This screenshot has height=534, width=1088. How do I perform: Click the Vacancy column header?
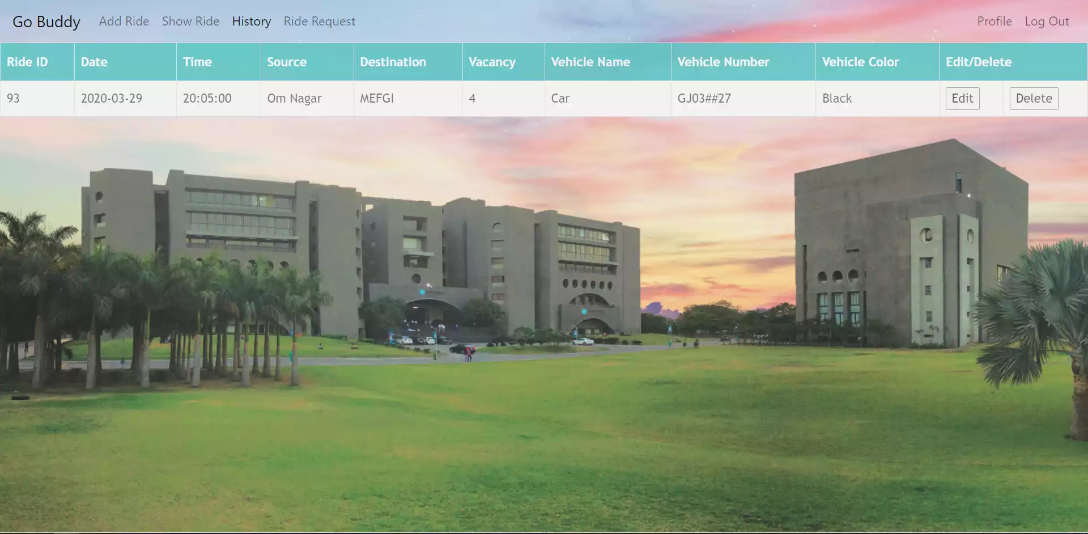tap(492, 62)
